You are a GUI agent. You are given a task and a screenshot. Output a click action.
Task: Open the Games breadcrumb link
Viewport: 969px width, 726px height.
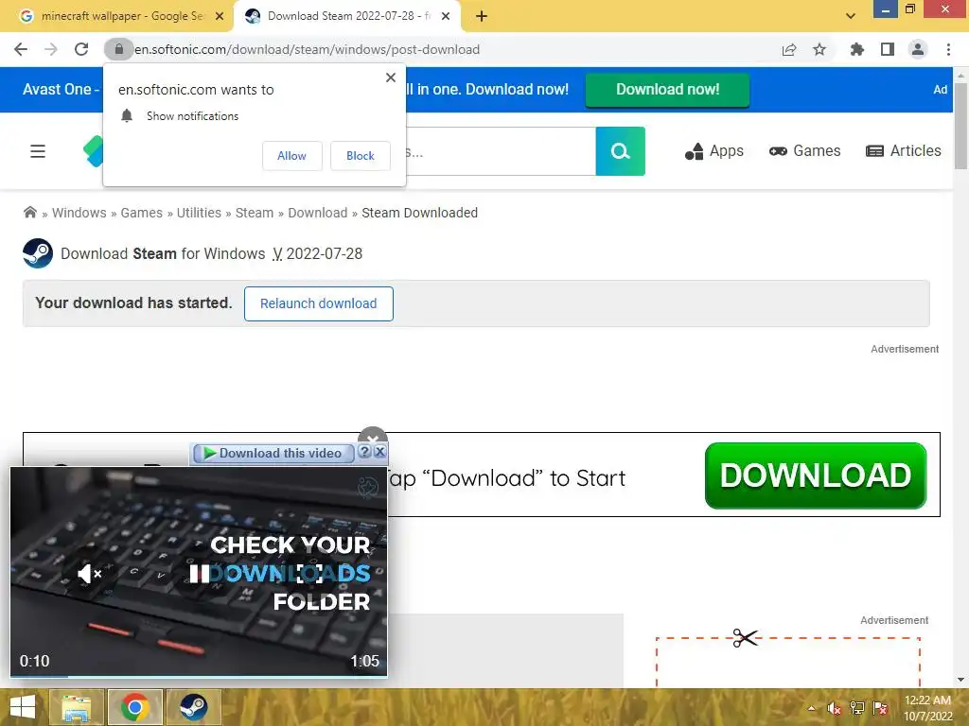(142, 213)
